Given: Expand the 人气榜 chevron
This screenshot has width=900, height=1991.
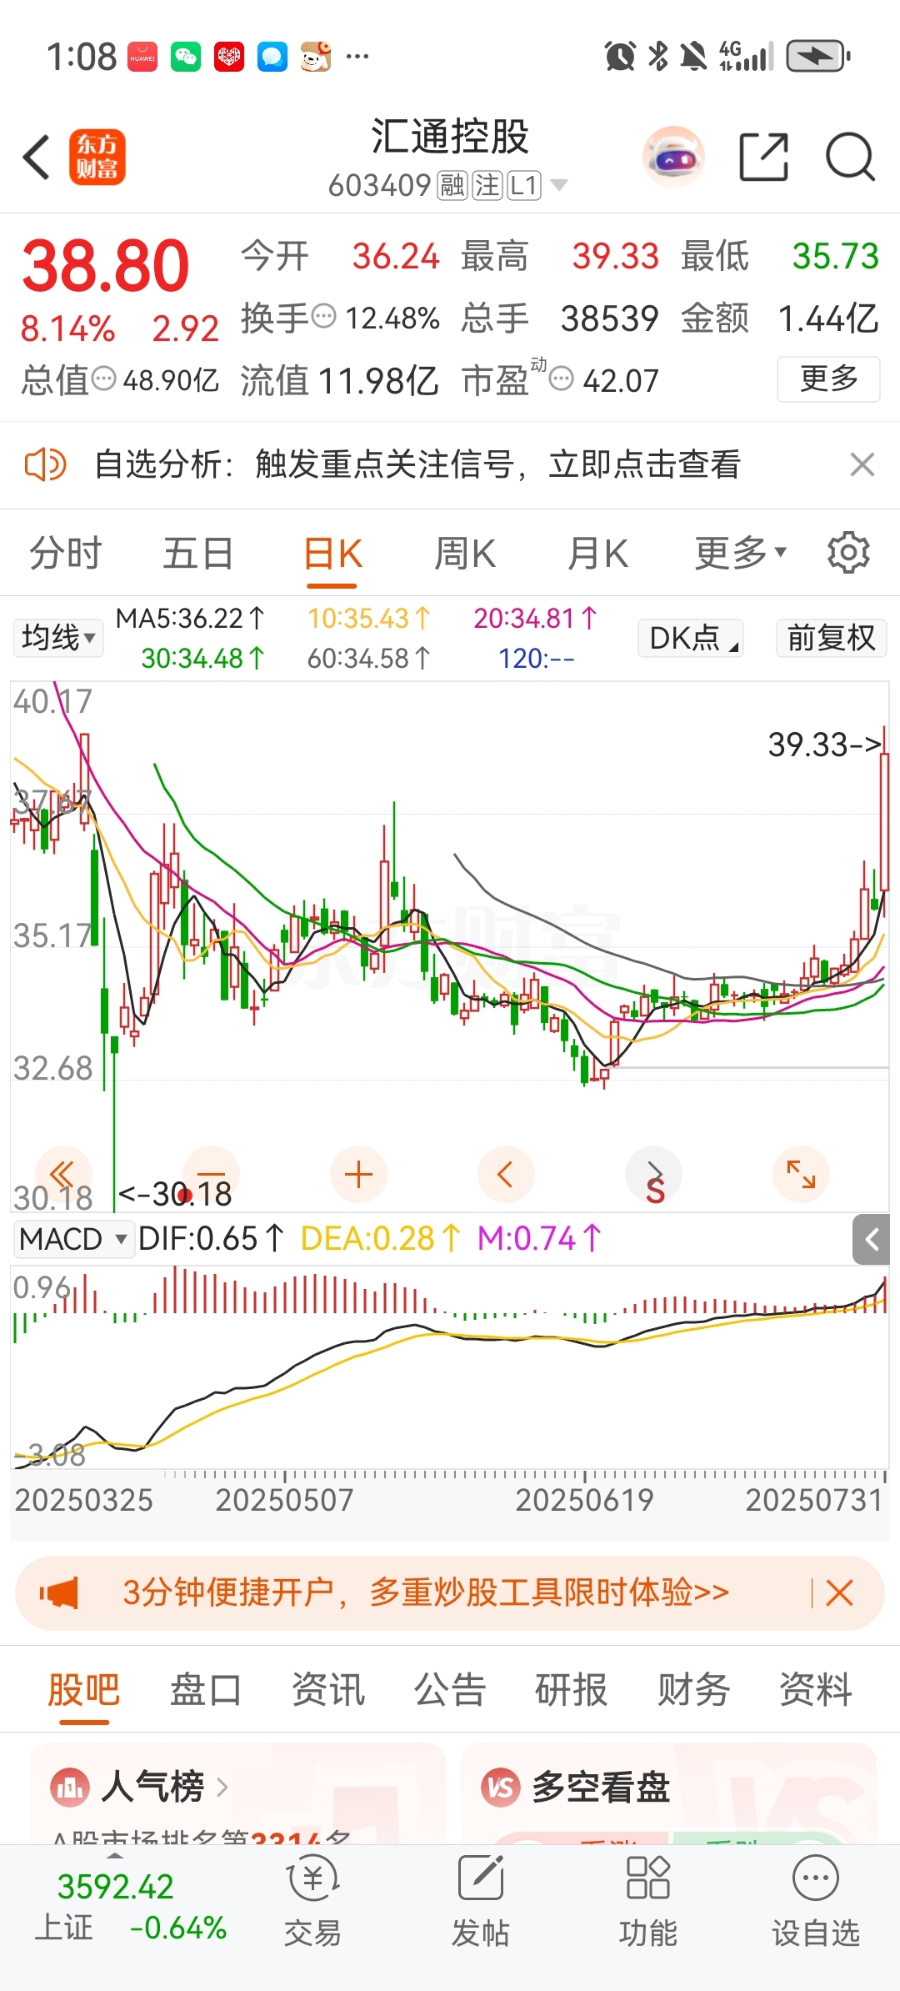Looking at the screenshot, I should pyautogui.click(x=222, y=1787).
